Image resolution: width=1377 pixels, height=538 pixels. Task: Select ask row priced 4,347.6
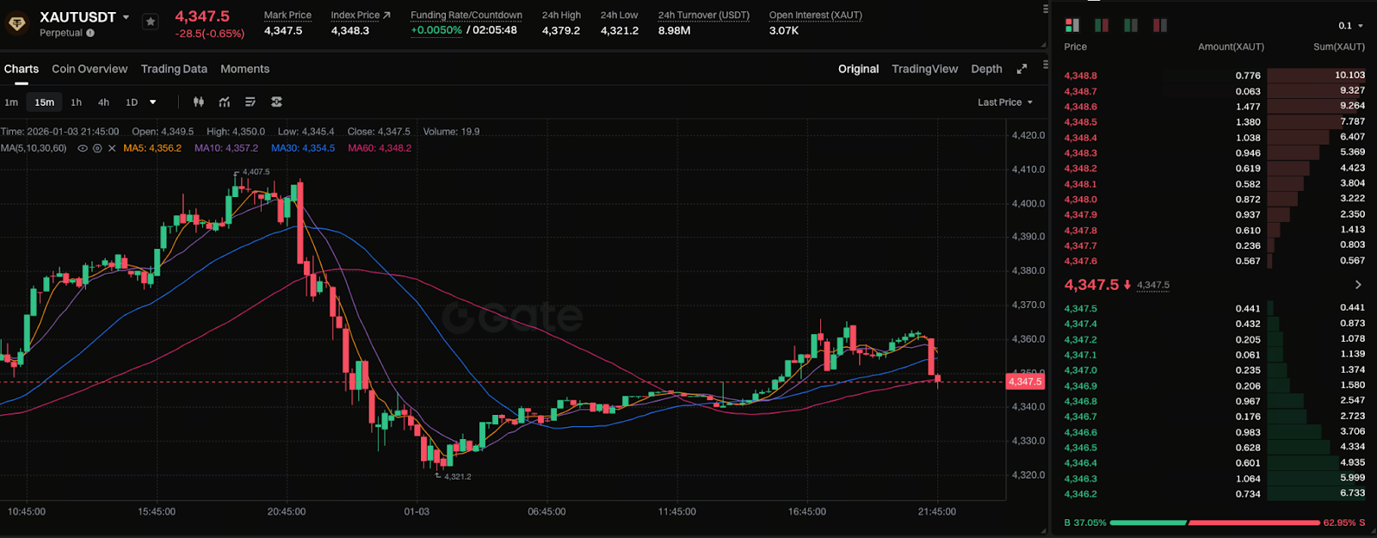pyautogui.click(x=1214, y=261)
